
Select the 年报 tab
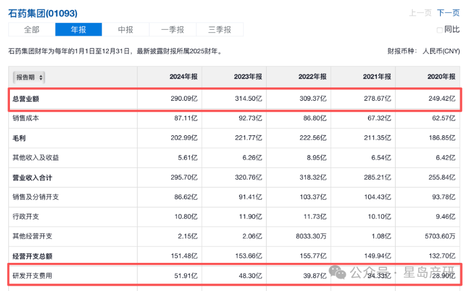pos(79,30)
